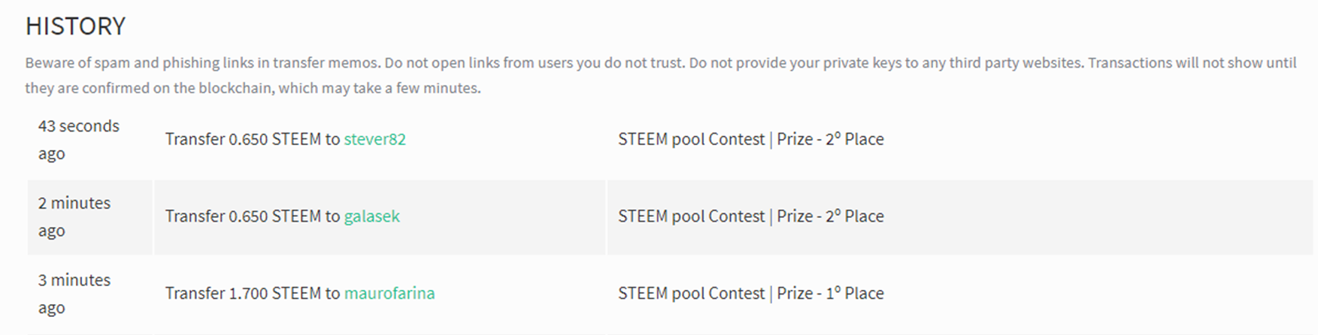Select the 0.650 STEEM amount sent to stever82

tap(274, 139)
